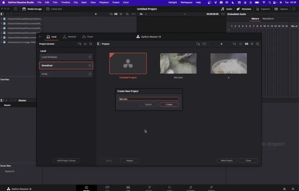This screenshot has width=299, height=191.
Task: Switch to the Local tab
Action: pyautogui.click(x=51, y=37)
